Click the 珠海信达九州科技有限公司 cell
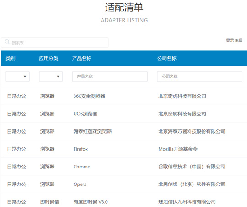 coord(187,202)
